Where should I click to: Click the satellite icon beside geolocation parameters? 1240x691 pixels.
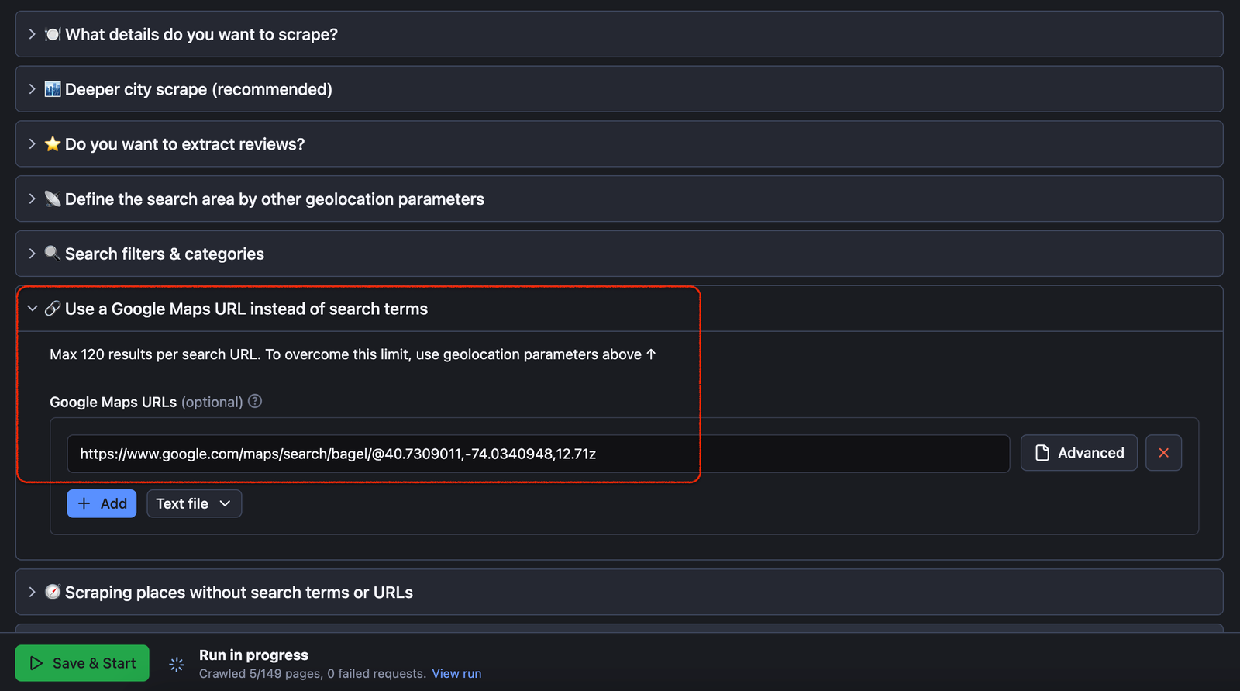click(x=53, y=199)
